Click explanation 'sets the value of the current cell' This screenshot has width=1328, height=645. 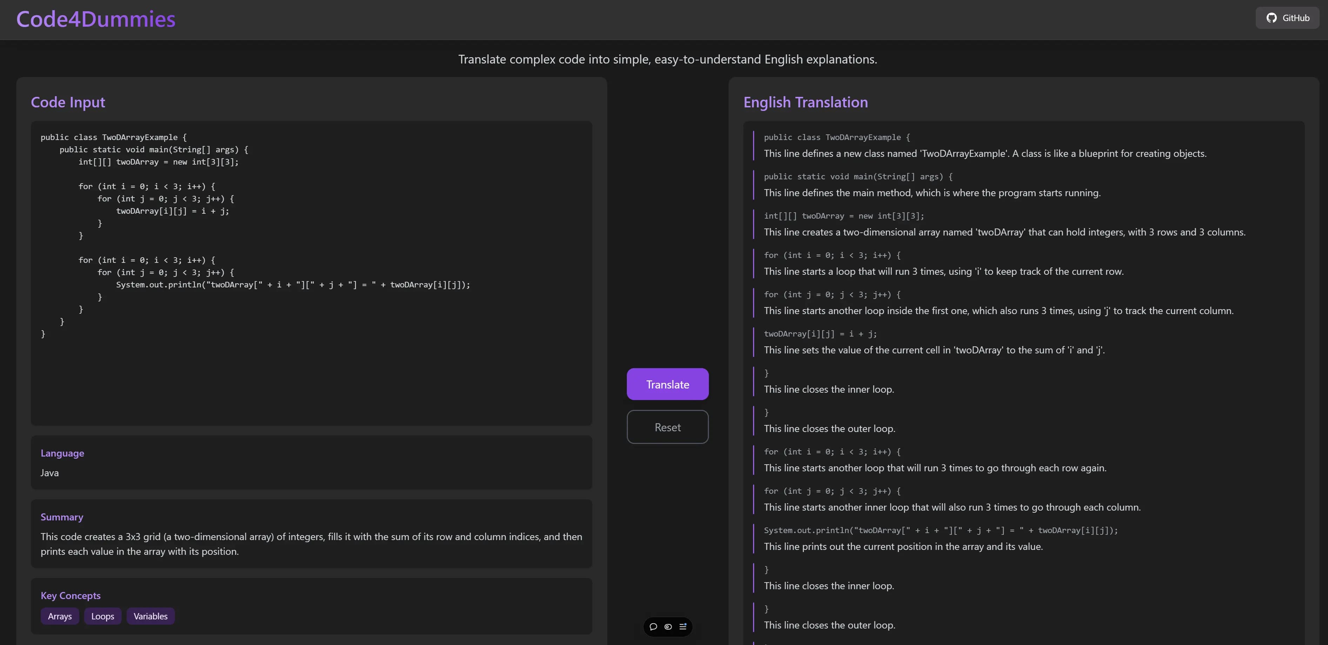(x=935, y=350)
